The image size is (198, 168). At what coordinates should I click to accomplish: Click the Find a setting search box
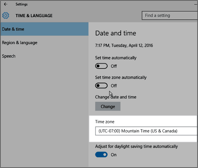169,15
